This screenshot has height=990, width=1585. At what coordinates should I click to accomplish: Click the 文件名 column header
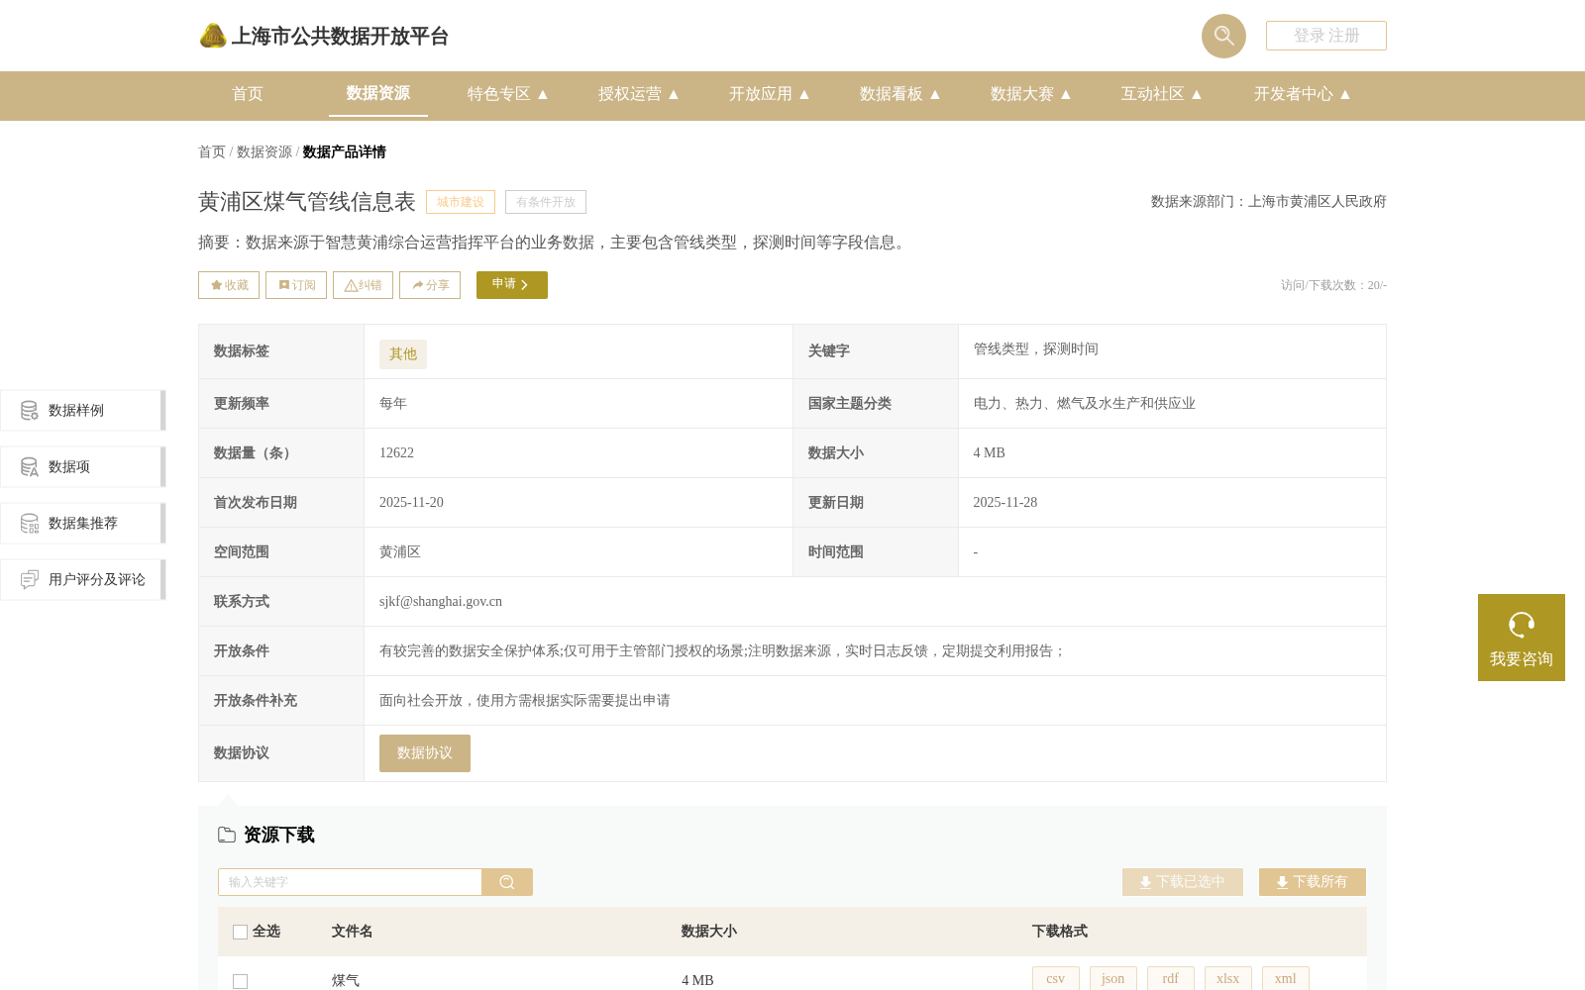(x=352, y=932)
